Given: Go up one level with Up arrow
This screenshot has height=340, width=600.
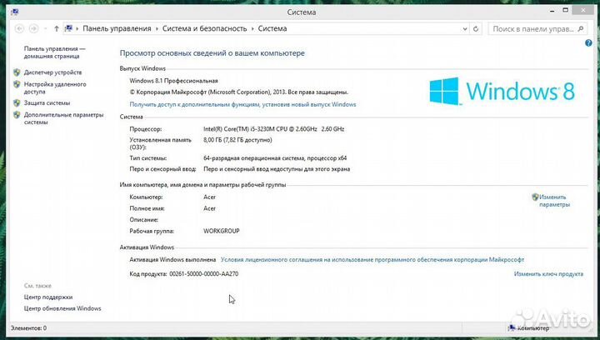Looking at the screenshot, I should point(57,28).
